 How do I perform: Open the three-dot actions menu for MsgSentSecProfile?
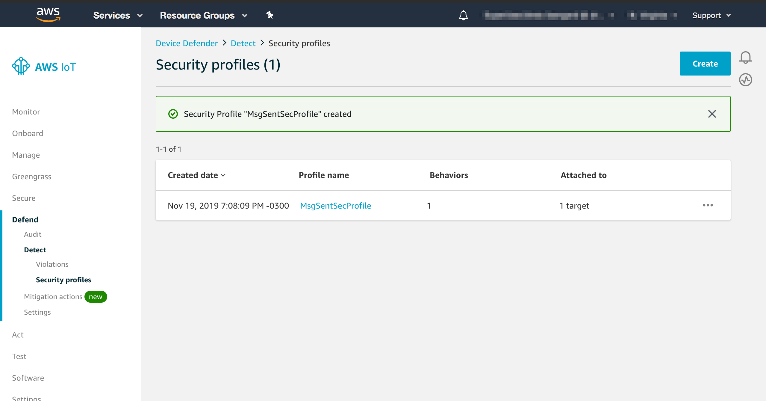pos(708,205)
